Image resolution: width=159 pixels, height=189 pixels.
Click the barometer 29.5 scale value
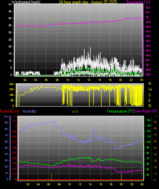148,41
